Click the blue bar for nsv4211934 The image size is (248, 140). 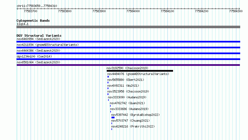coord(128,47)
